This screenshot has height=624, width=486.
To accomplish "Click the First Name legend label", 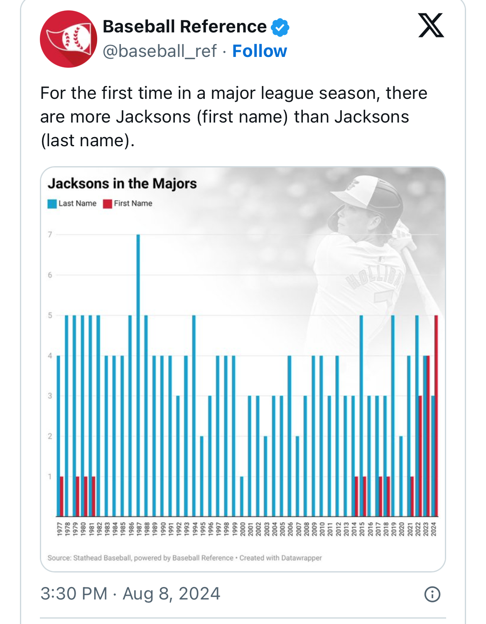I will (133, 204).
